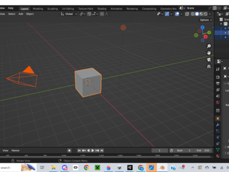Screen dimensions: 229x172
Task: Open the Particles properties tab
Action: pos(218,131)
